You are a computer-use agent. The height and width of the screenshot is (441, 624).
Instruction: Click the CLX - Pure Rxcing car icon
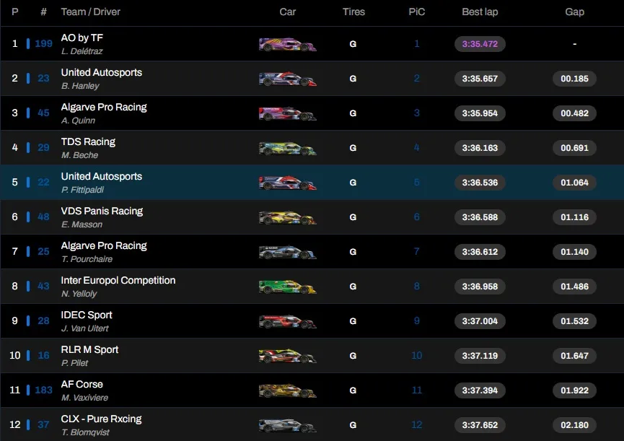(287, 425)
